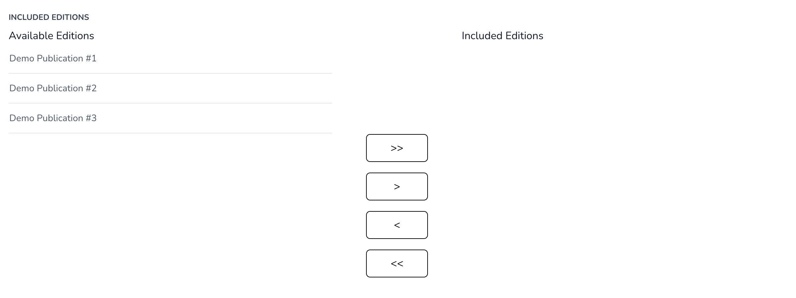Move selected edition right with '>' control
The width and height of the screenshot is (796, 298).
pyautogui.click(x=397, y=186)
